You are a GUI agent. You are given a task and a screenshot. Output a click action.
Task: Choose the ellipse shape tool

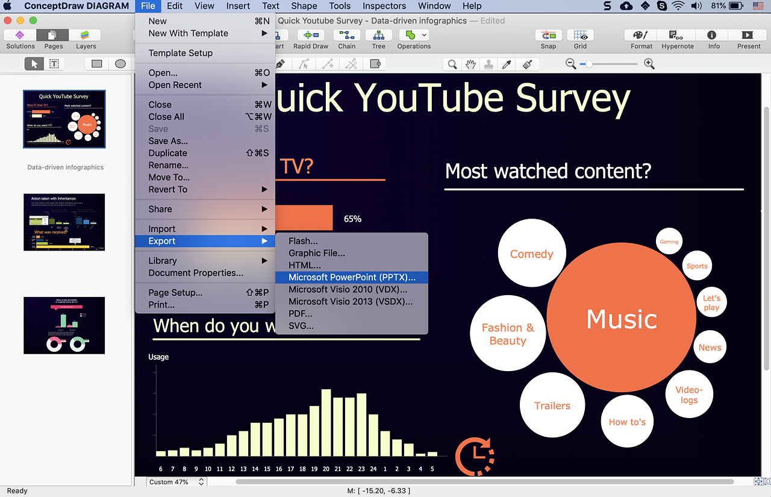pos(120,64)
